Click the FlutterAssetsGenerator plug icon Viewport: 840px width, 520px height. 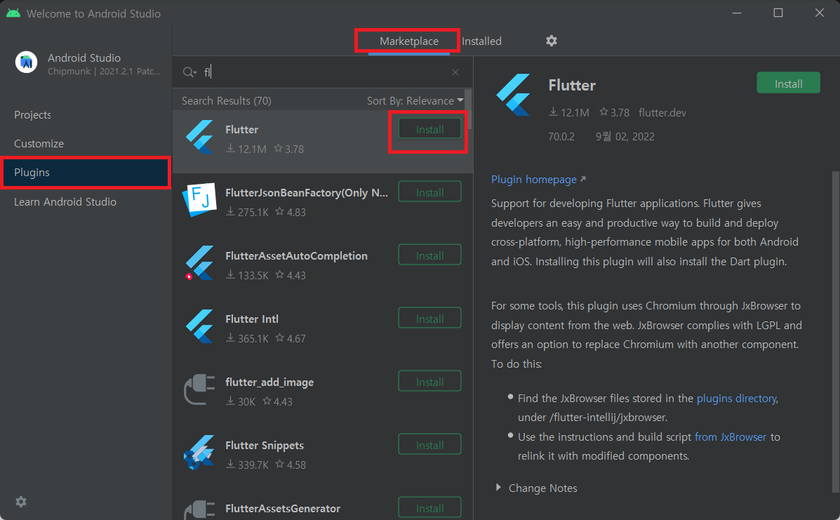click(199, 510)
